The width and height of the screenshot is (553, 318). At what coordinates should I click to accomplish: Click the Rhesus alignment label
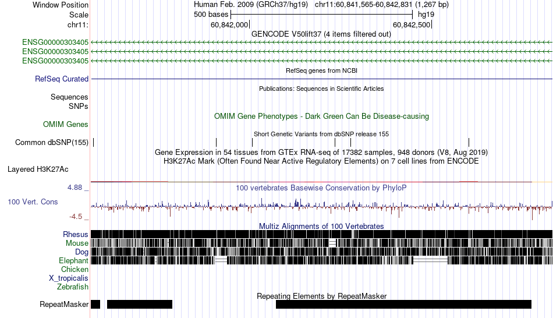[76, 234]
